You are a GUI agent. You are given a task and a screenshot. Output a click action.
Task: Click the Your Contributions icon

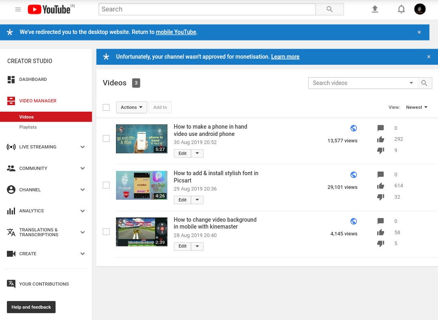coord(11,284)
